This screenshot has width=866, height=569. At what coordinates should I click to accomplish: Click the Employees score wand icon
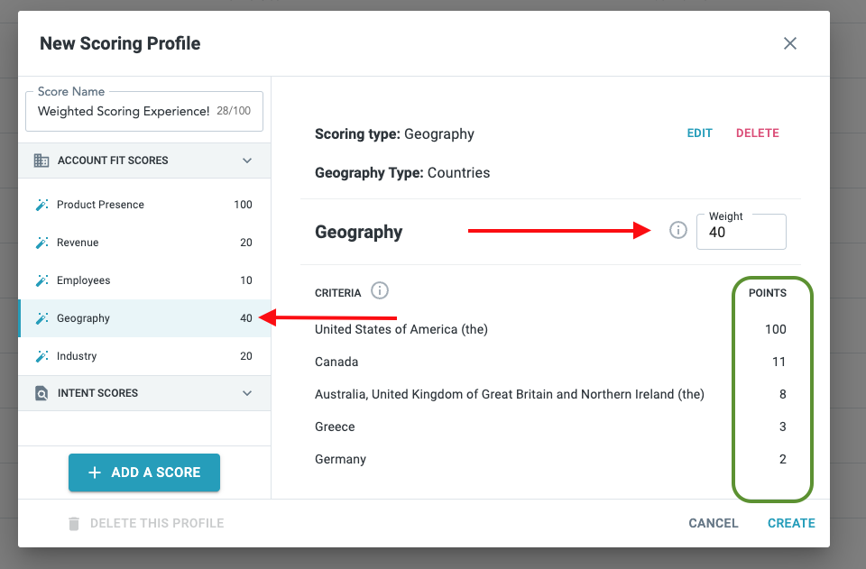[41, 280]
